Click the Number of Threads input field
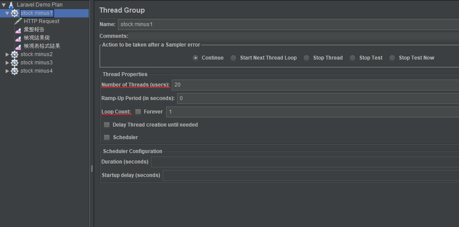 tap(313, 85)
